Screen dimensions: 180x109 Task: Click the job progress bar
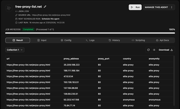[90, 33]
